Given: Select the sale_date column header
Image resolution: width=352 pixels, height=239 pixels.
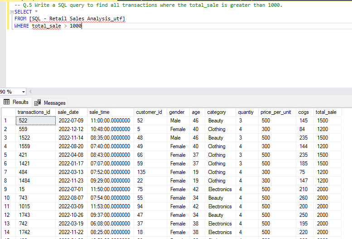Looking at the screenshot, I should tap(72, 112).
